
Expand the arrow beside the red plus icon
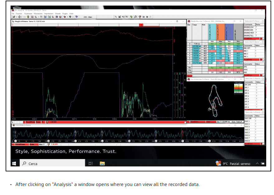(22, 17)
